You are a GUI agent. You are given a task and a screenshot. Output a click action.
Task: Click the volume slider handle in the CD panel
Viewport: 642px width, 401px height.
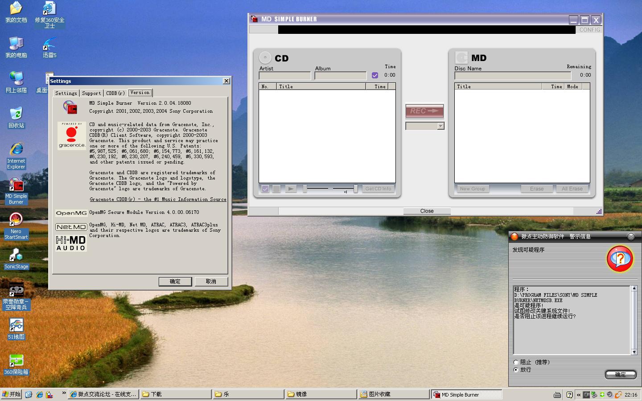pyautogui.click(x=356, y=189)
